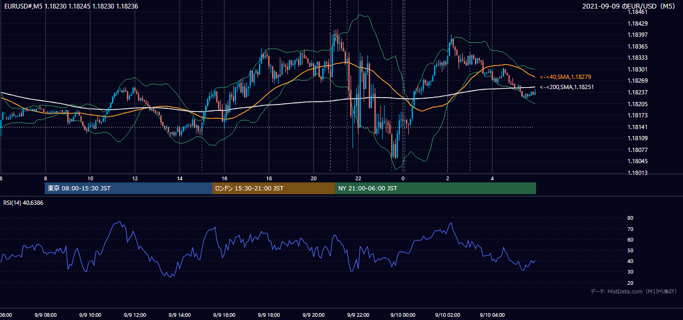Viewport: 683px width, 320px height.
Task: Click RSI scale value 40
Action: click(630, 261)
